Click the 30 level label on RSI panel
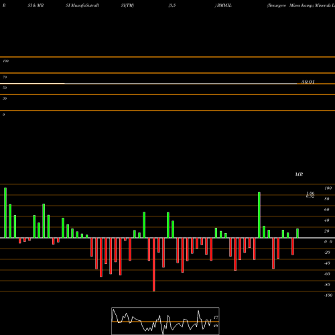The image size is (335, 335). click(5, 98)
